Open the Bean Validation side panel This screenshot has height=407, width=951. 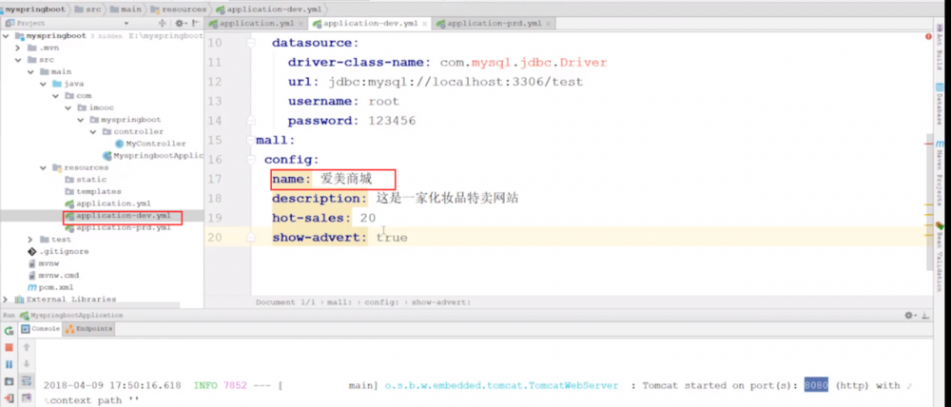pos(939,257)
